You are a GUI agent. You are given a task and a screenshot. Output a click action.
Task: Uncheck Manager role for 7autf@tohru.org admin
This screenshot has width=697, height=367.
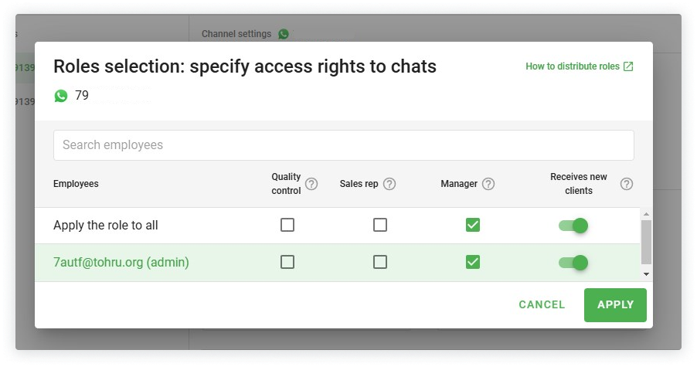click(473, 262)
